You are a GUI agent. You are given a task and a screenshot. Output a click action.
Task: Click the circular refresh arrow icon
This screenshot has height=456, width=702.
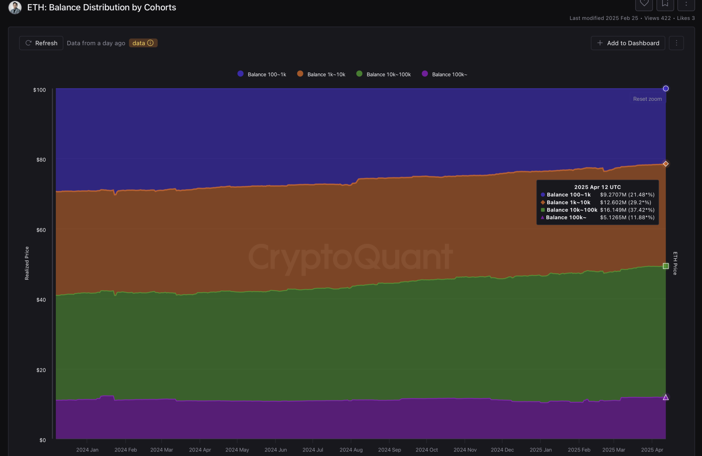(x=29, y=43)
